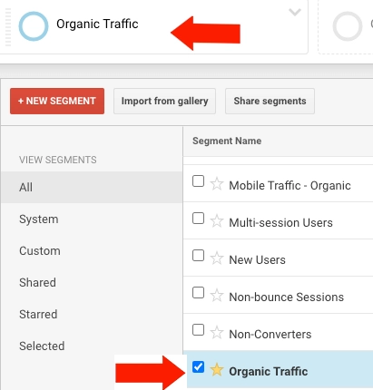
Task: Click the + NEW SEGMENT button
Action: pos(57,101)
